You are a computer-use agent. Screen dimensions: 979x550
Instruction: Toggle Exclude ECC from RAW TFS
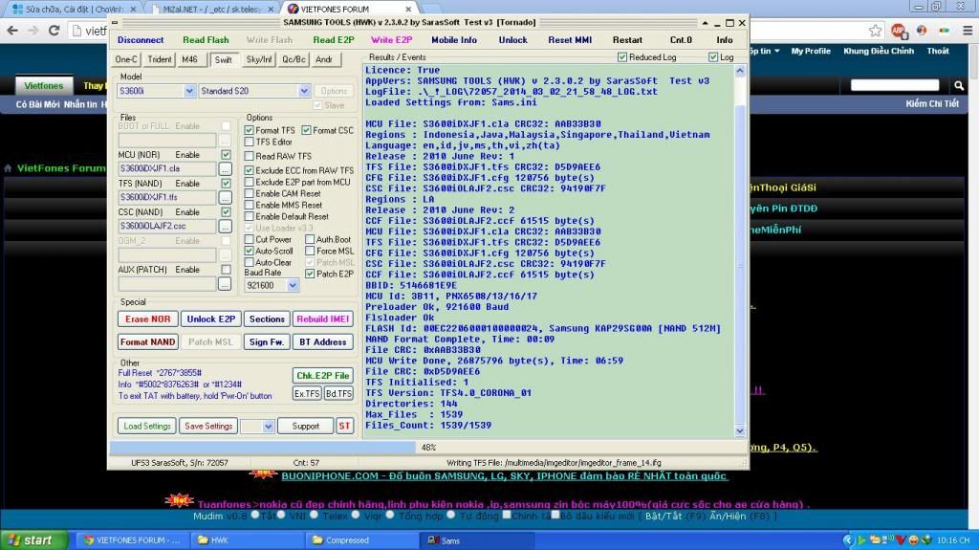click(250, 170)
